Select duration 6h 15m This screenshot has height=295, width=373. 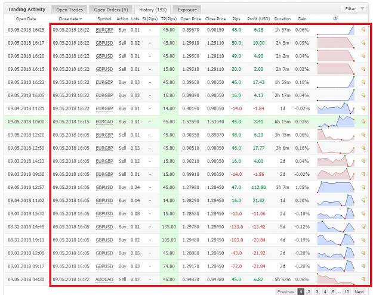[282, 122]
